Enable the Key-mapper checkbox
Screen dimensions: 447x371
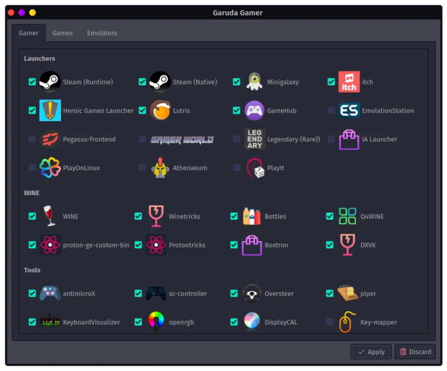pos(330,321)
